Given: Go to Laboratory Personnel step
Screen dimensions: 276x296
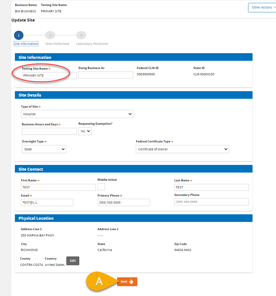Looking at the screenshot, I should pos(92,44).
